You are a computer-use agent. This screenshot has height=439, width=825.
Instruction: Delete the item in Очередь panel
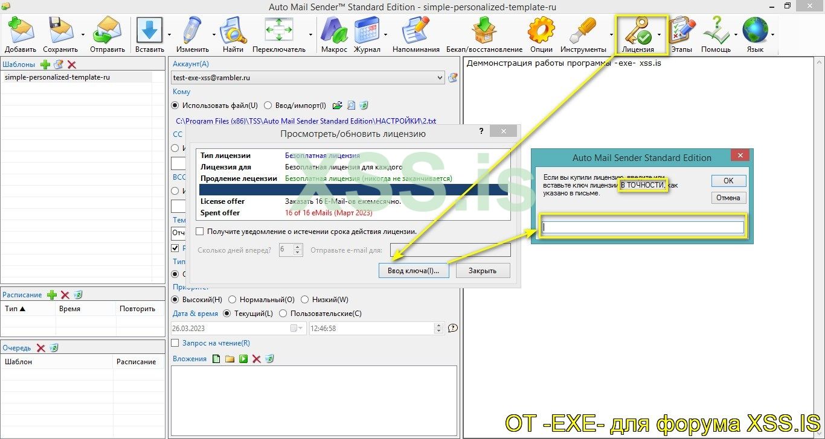40,348
